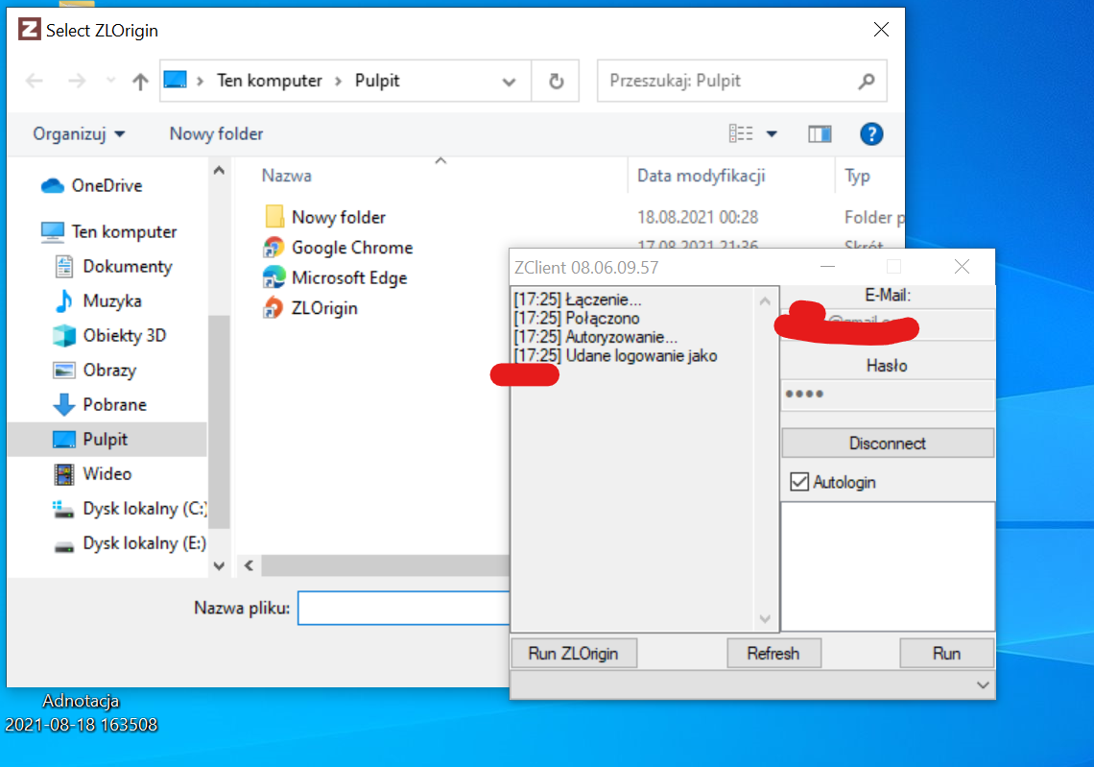Click the help question mark icon
The image size is (1094, 767).
pyautogui.click(x=870, y=133)
